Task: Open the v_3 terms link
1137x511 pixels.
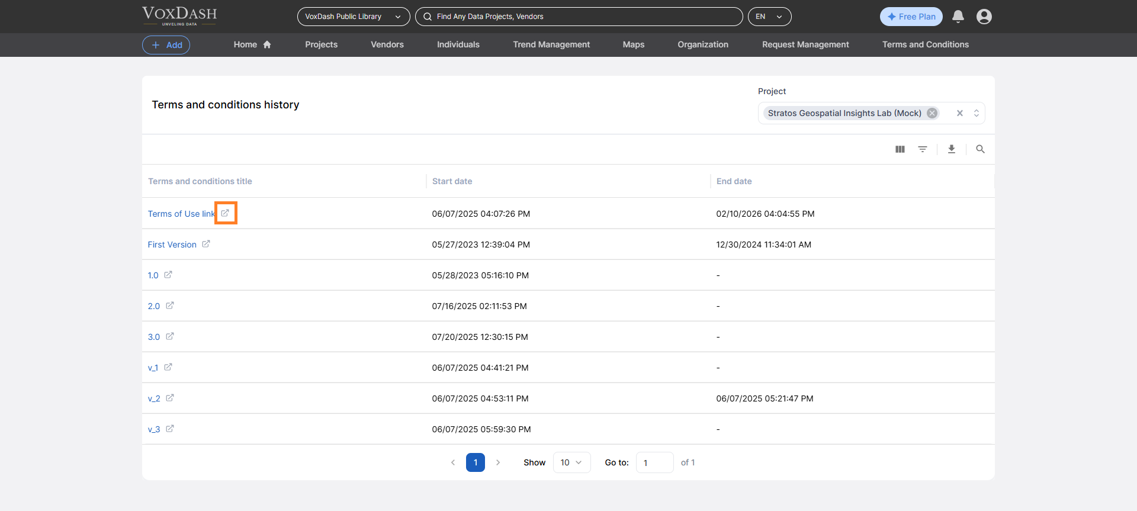Action: [x=154, y=429]
